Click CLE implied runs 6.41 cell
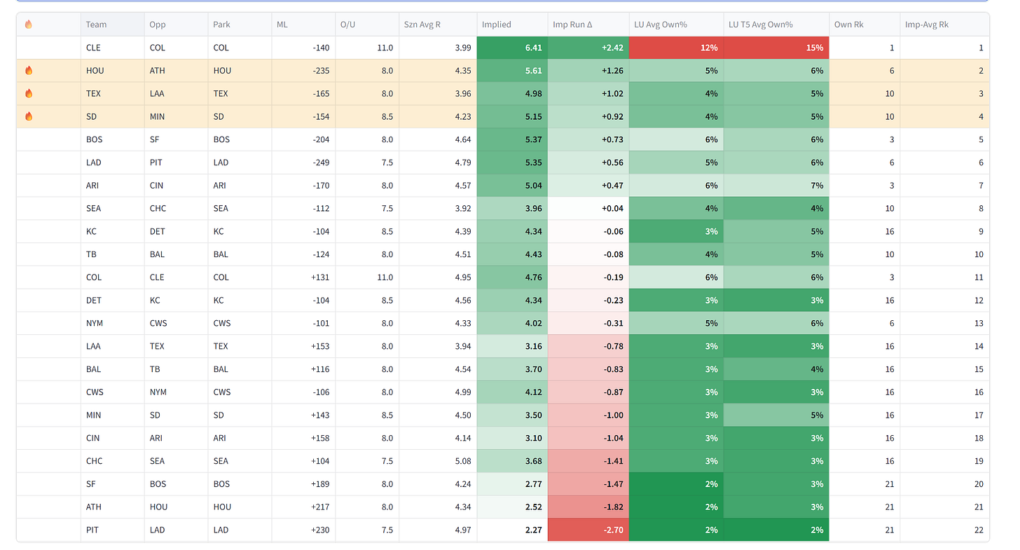1020x550 pixels. 512,48
